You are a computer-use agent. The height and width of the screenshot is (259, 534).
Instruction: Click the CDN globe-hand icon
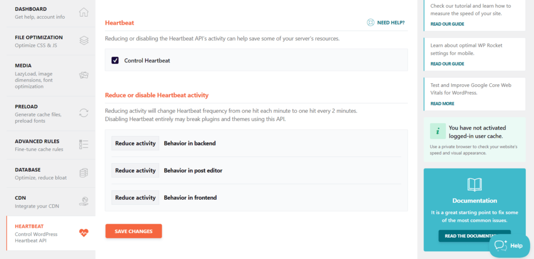(x=83, y=201)
